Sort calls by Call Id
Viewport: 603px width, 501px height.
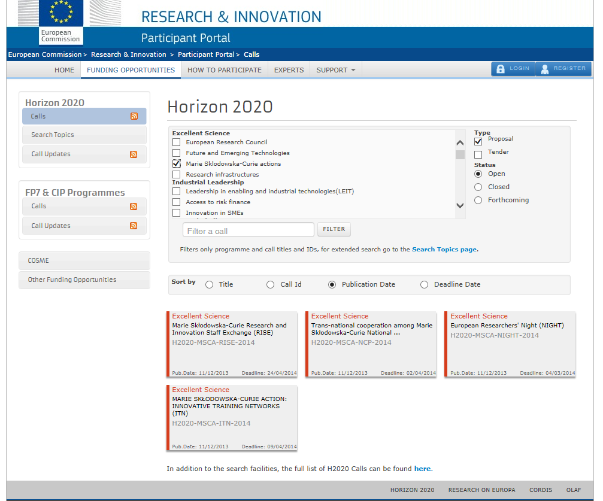coord(270,284)
